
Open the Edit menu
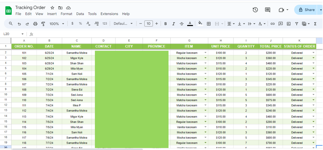28,14
